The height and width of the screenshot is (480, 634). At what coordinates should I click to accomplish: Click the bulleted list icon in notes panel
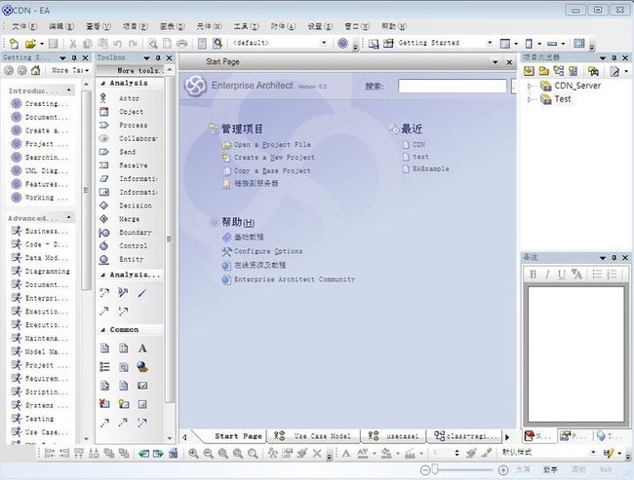tap(597, 275)
